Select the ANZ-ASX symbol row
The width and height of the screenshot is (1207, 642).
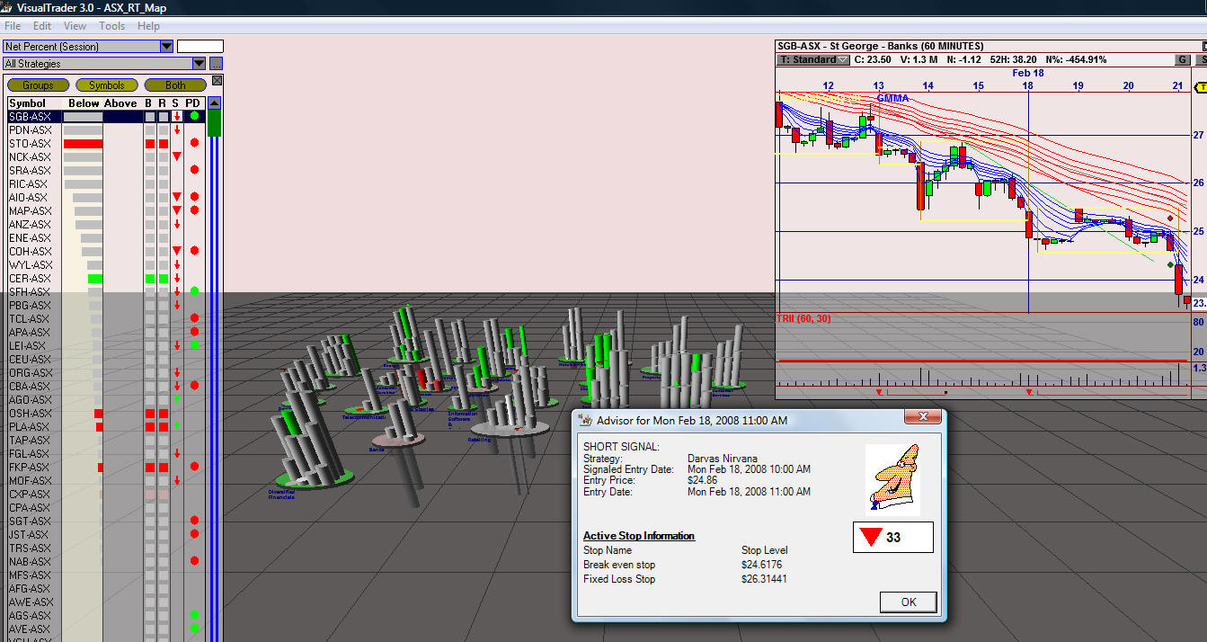(106, 225)
